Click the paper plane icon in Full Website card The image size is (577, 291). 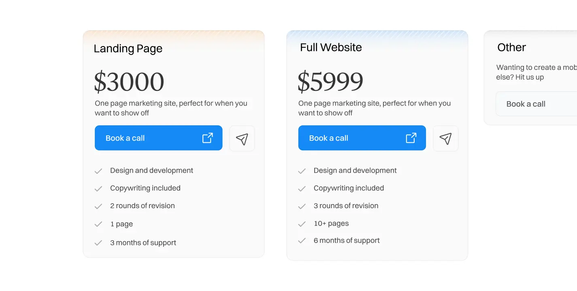coord(445,139)
